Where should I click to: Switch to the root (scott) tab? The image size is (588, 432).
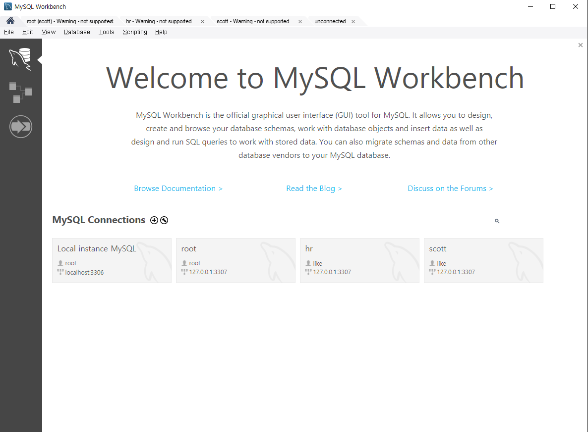[69, 21]
